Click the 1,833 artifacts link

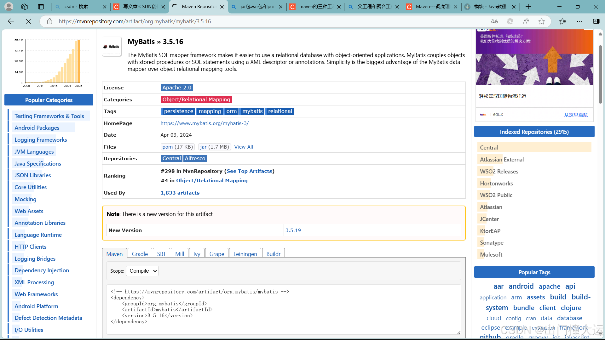tap(180, 193)
